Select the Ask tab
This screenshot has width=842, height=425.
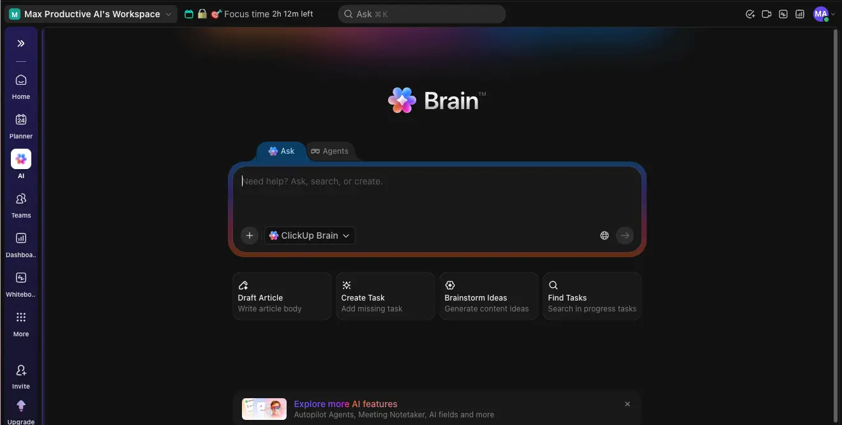281,151
